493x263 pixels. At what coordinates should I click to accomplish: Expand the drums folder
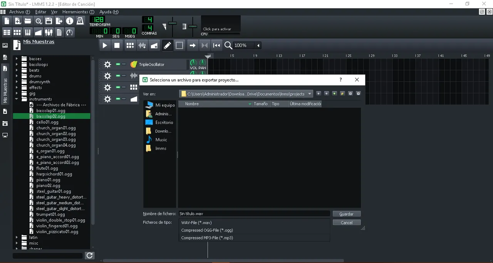(17, 76)
